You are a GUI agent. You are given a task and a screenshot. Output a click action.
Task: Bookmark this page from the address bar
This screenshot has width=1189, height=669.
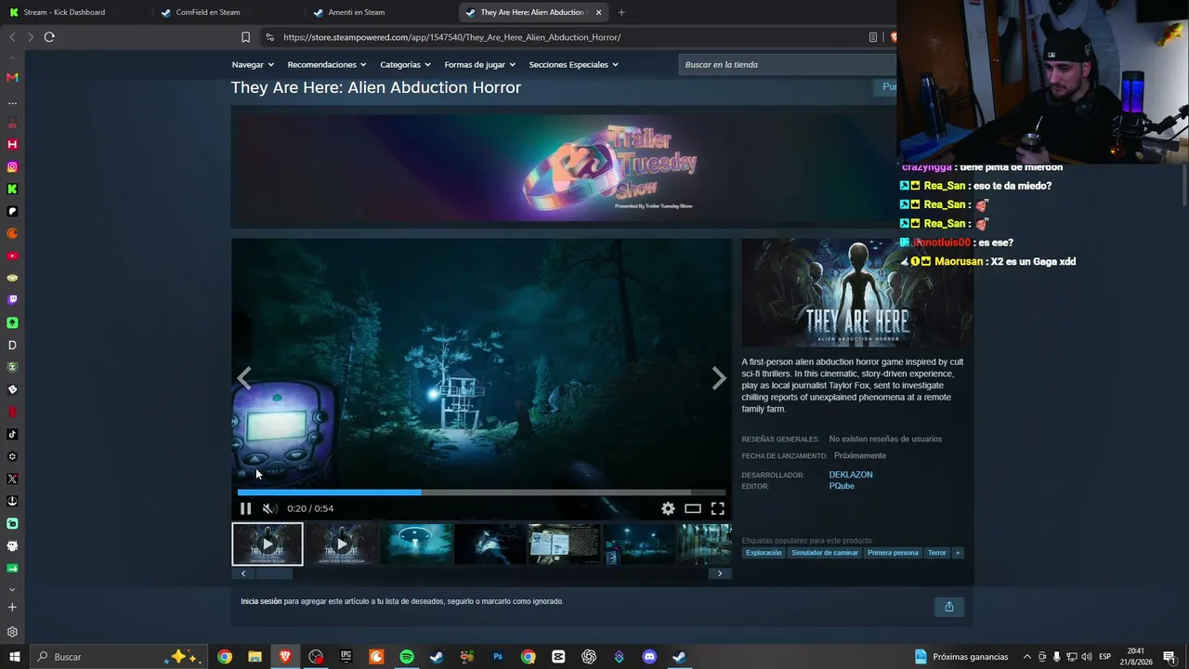[245, 37]
